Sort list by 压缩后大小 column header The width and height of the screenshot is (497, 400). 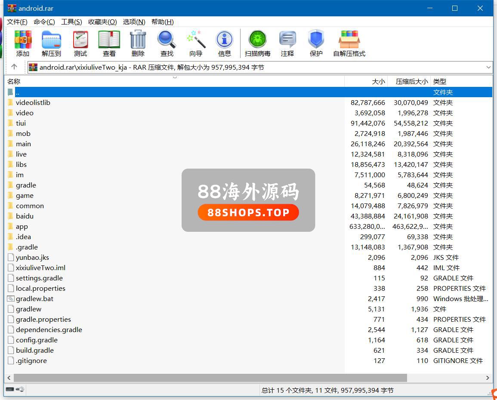click(x=411, y=81)
